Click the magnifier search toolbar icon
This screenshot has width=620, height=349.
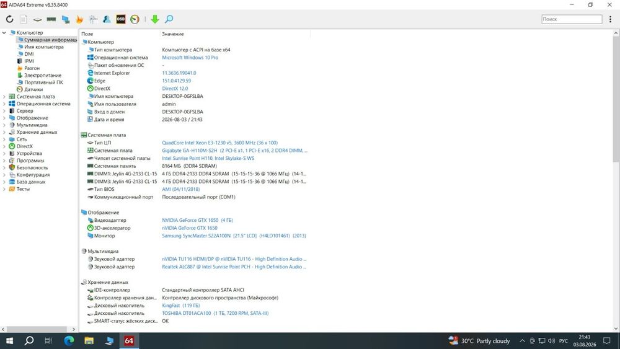(169, 19)
